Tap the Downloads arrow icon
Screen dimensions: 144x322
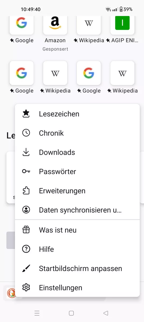(26, 152)
